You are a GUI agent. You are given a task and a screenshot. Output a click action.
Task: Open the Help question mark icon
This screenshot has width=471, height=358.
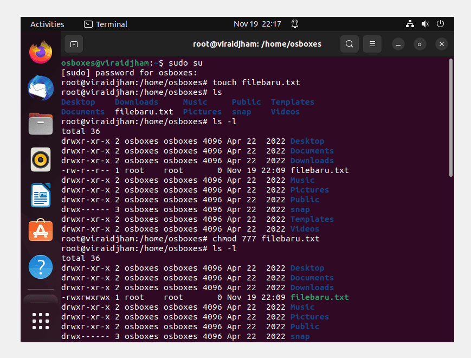tap(41, 267)
